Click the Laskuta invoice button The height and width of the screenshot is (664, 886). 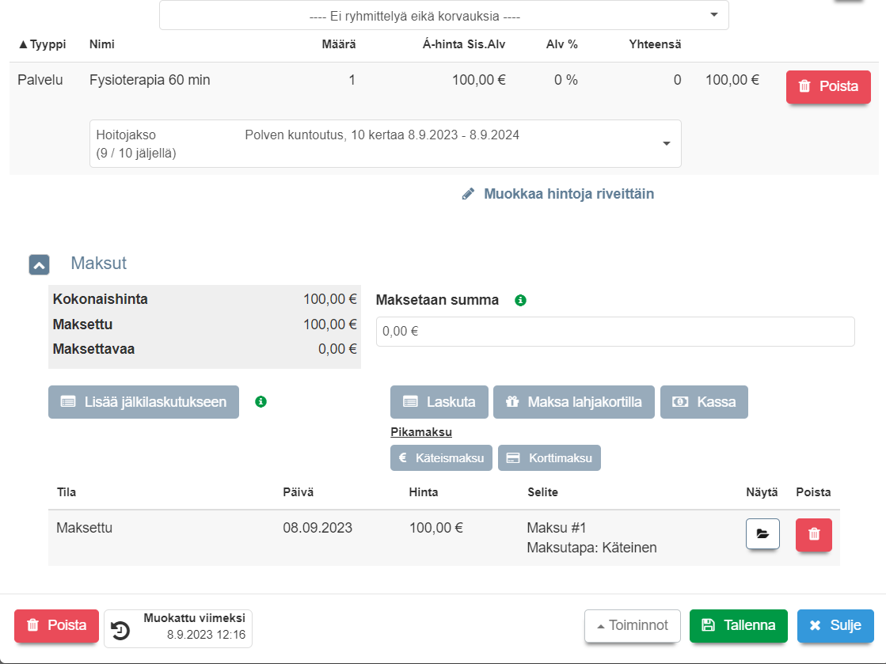[x=439, y=402]
